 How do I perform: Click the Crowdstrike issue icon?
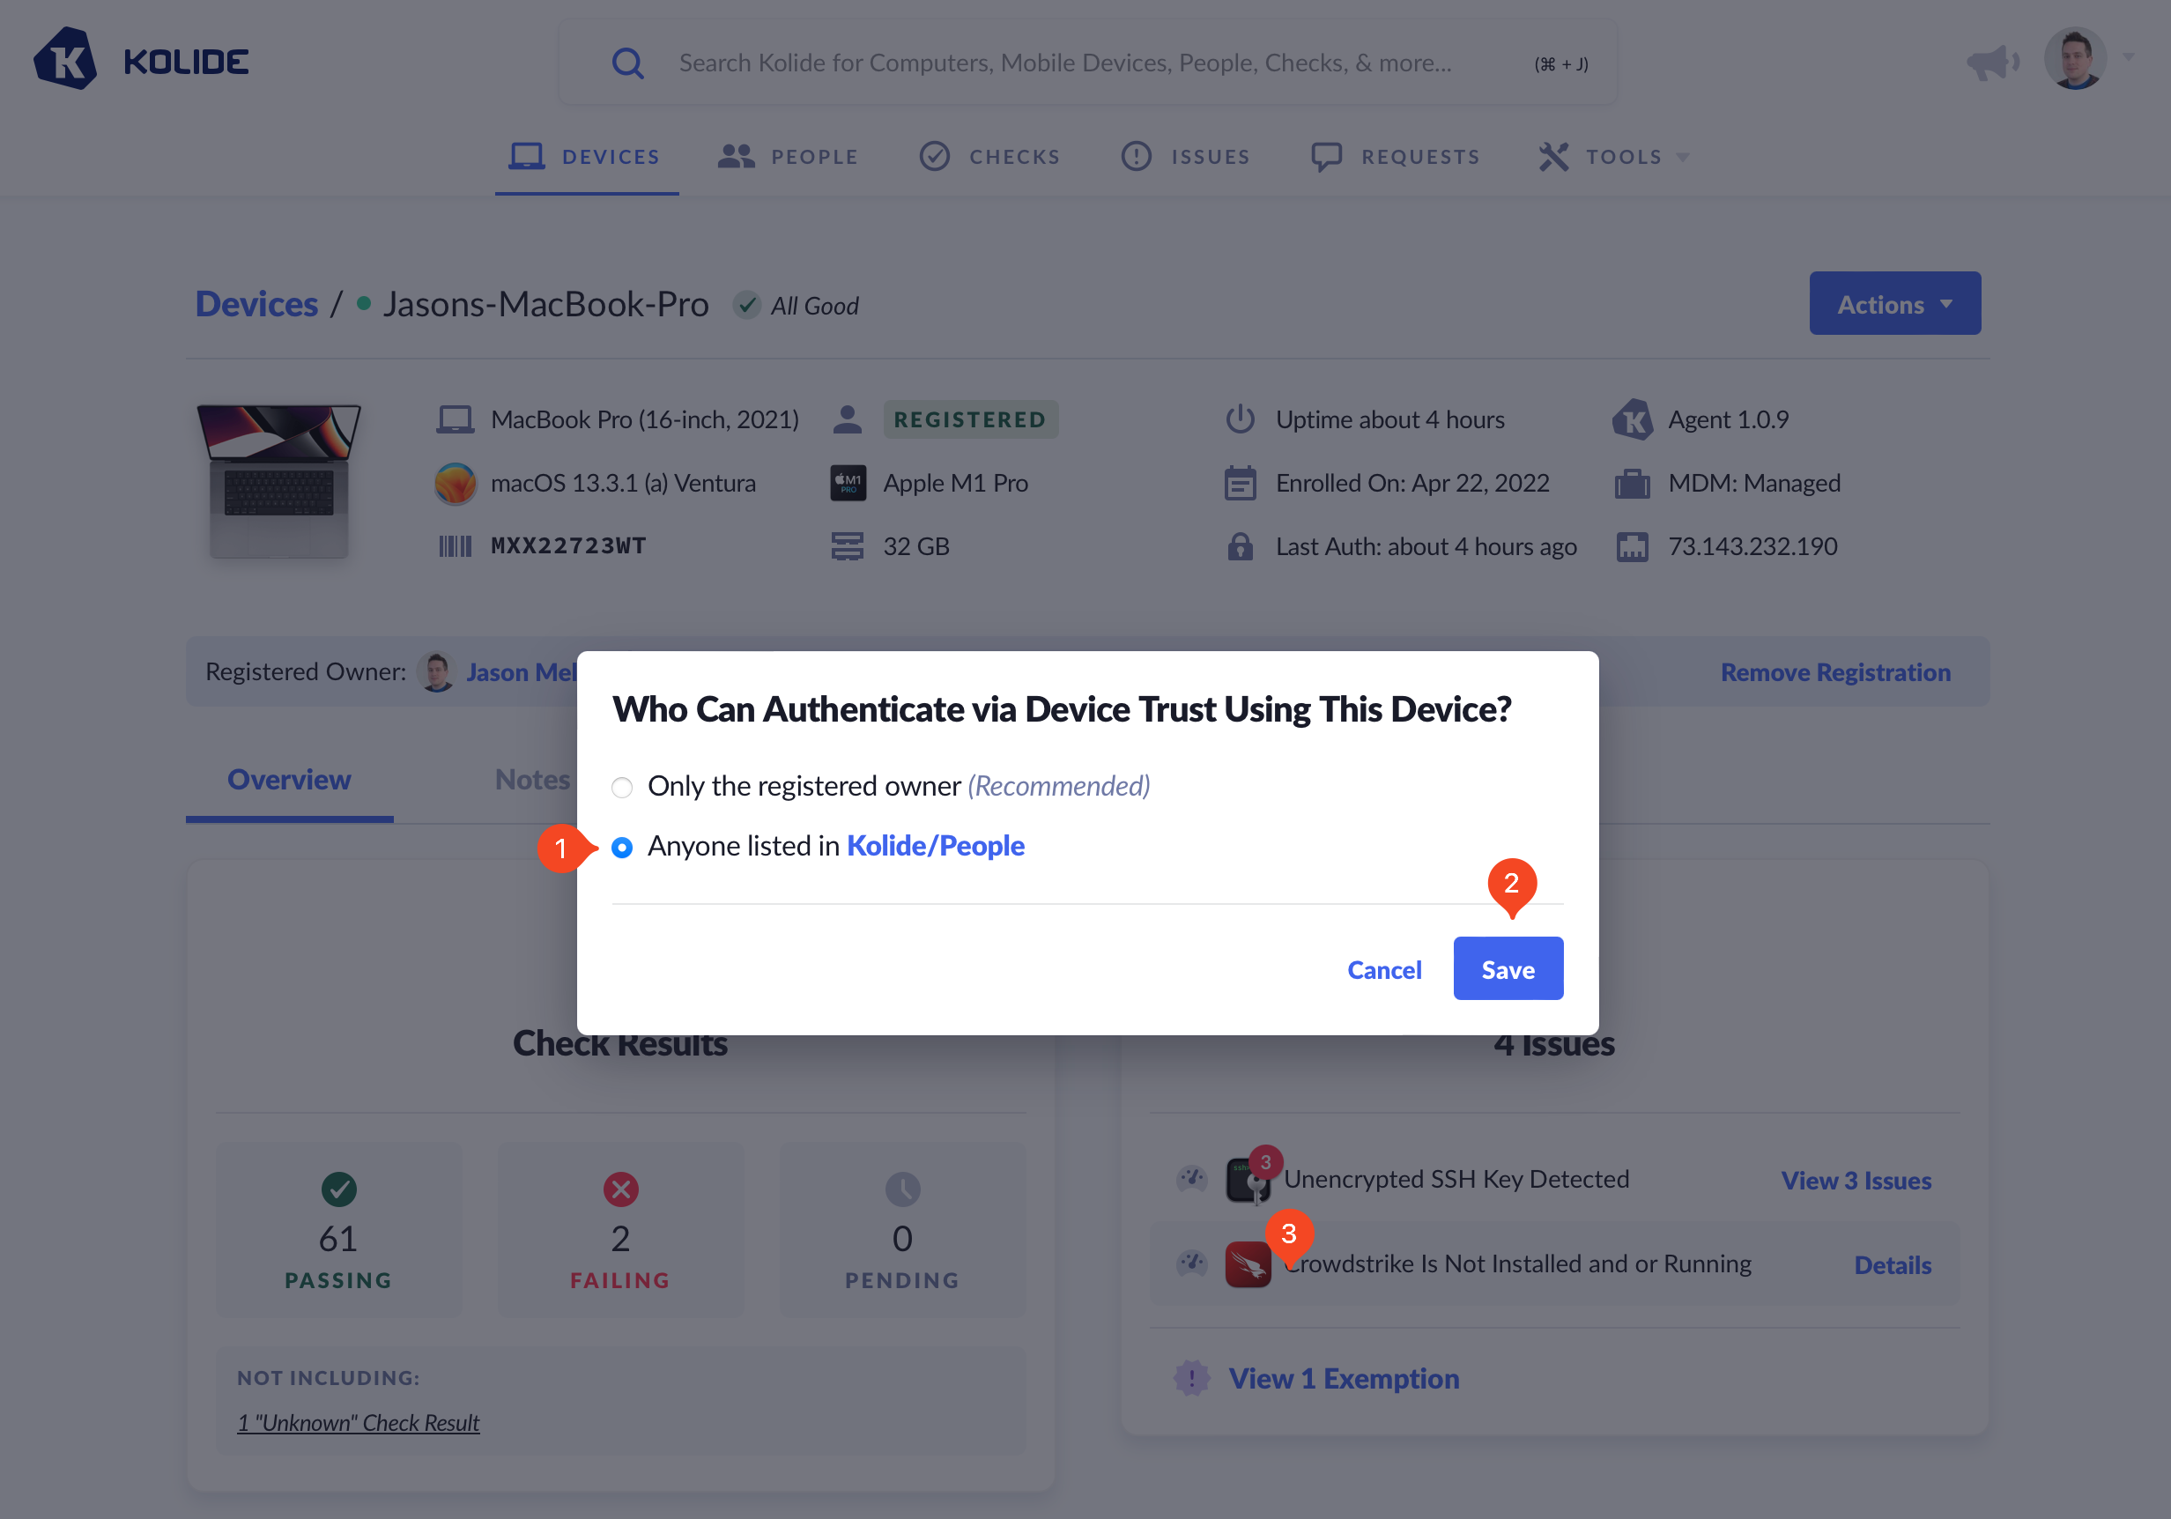(1249, 1264)
